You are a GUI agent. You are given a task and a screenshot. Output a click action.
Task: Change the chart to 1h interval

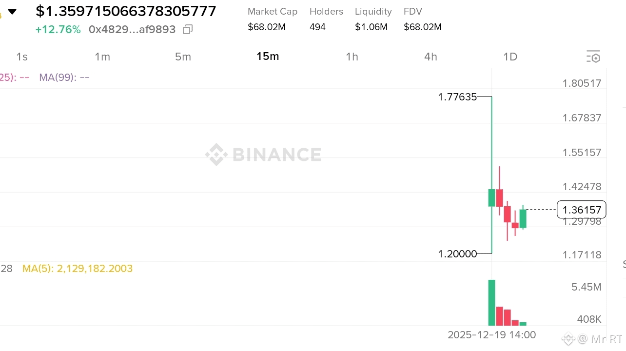pos(352,57)
